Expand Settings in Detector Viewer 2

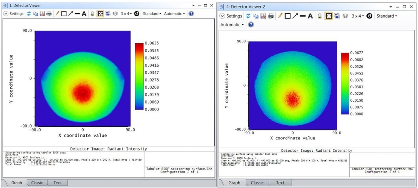point(231,16)
